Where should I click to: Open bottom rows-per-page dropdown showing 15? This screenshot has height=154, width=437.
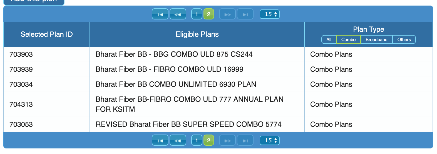point(269,140)
